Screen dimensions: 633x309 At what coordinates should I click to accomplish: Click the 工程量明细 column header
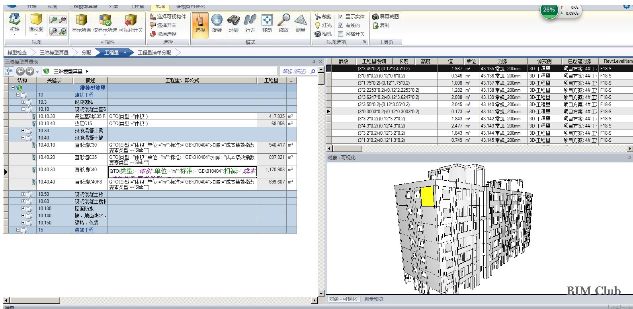point(374,61)
